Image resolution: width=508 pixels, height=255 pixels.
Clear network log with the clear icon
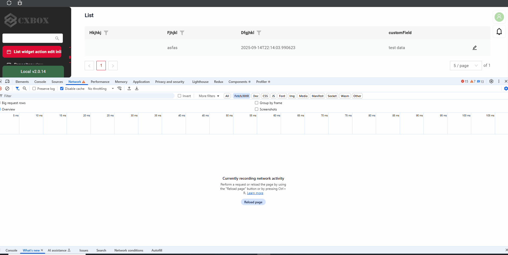tap(7, 88)
